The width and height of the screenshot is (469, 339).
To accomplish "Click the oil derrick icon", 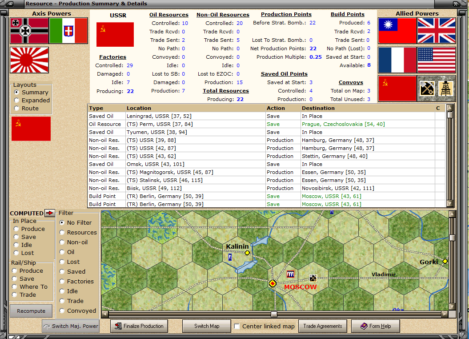I will (x=446, y=89).
